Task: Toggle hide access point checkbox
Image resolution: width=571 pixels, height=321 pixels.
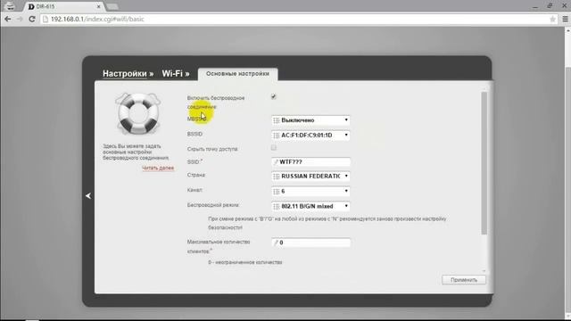Action: pyautogui.click(x=274, y=147)
